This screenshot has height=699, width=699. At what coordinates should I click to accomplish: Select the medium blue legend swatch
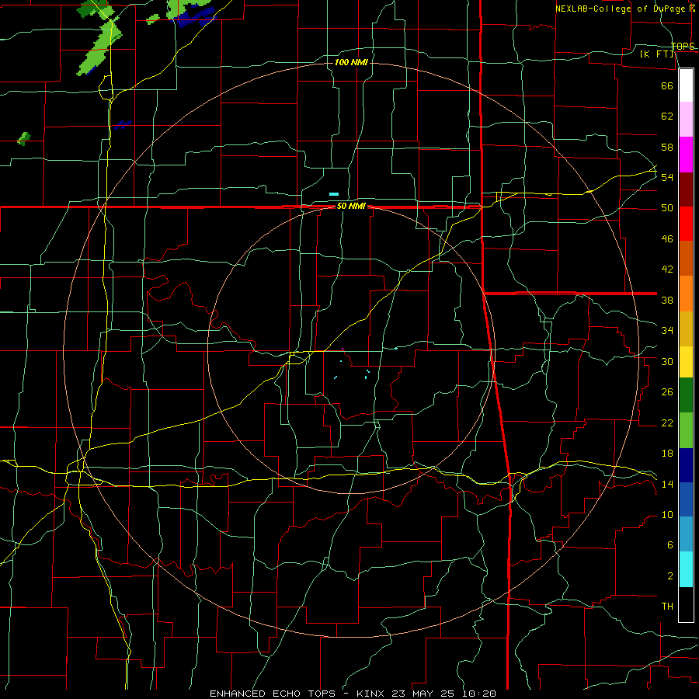(686, 499)
